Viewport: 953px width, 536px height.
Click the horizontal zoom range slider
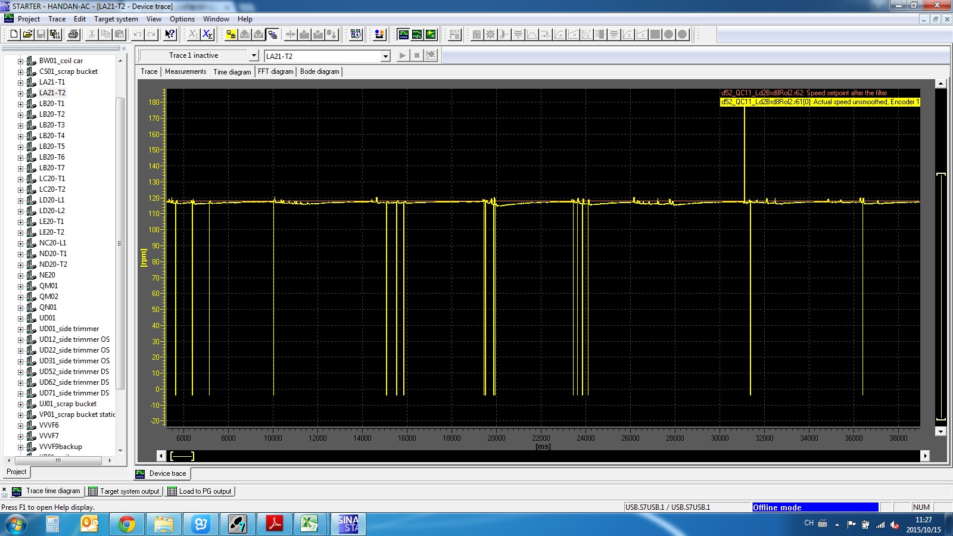coord(182,456)
